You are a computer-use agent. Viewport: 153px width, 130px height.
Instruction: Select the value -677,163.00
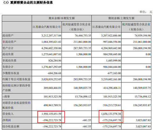click(x=114, y=73)
